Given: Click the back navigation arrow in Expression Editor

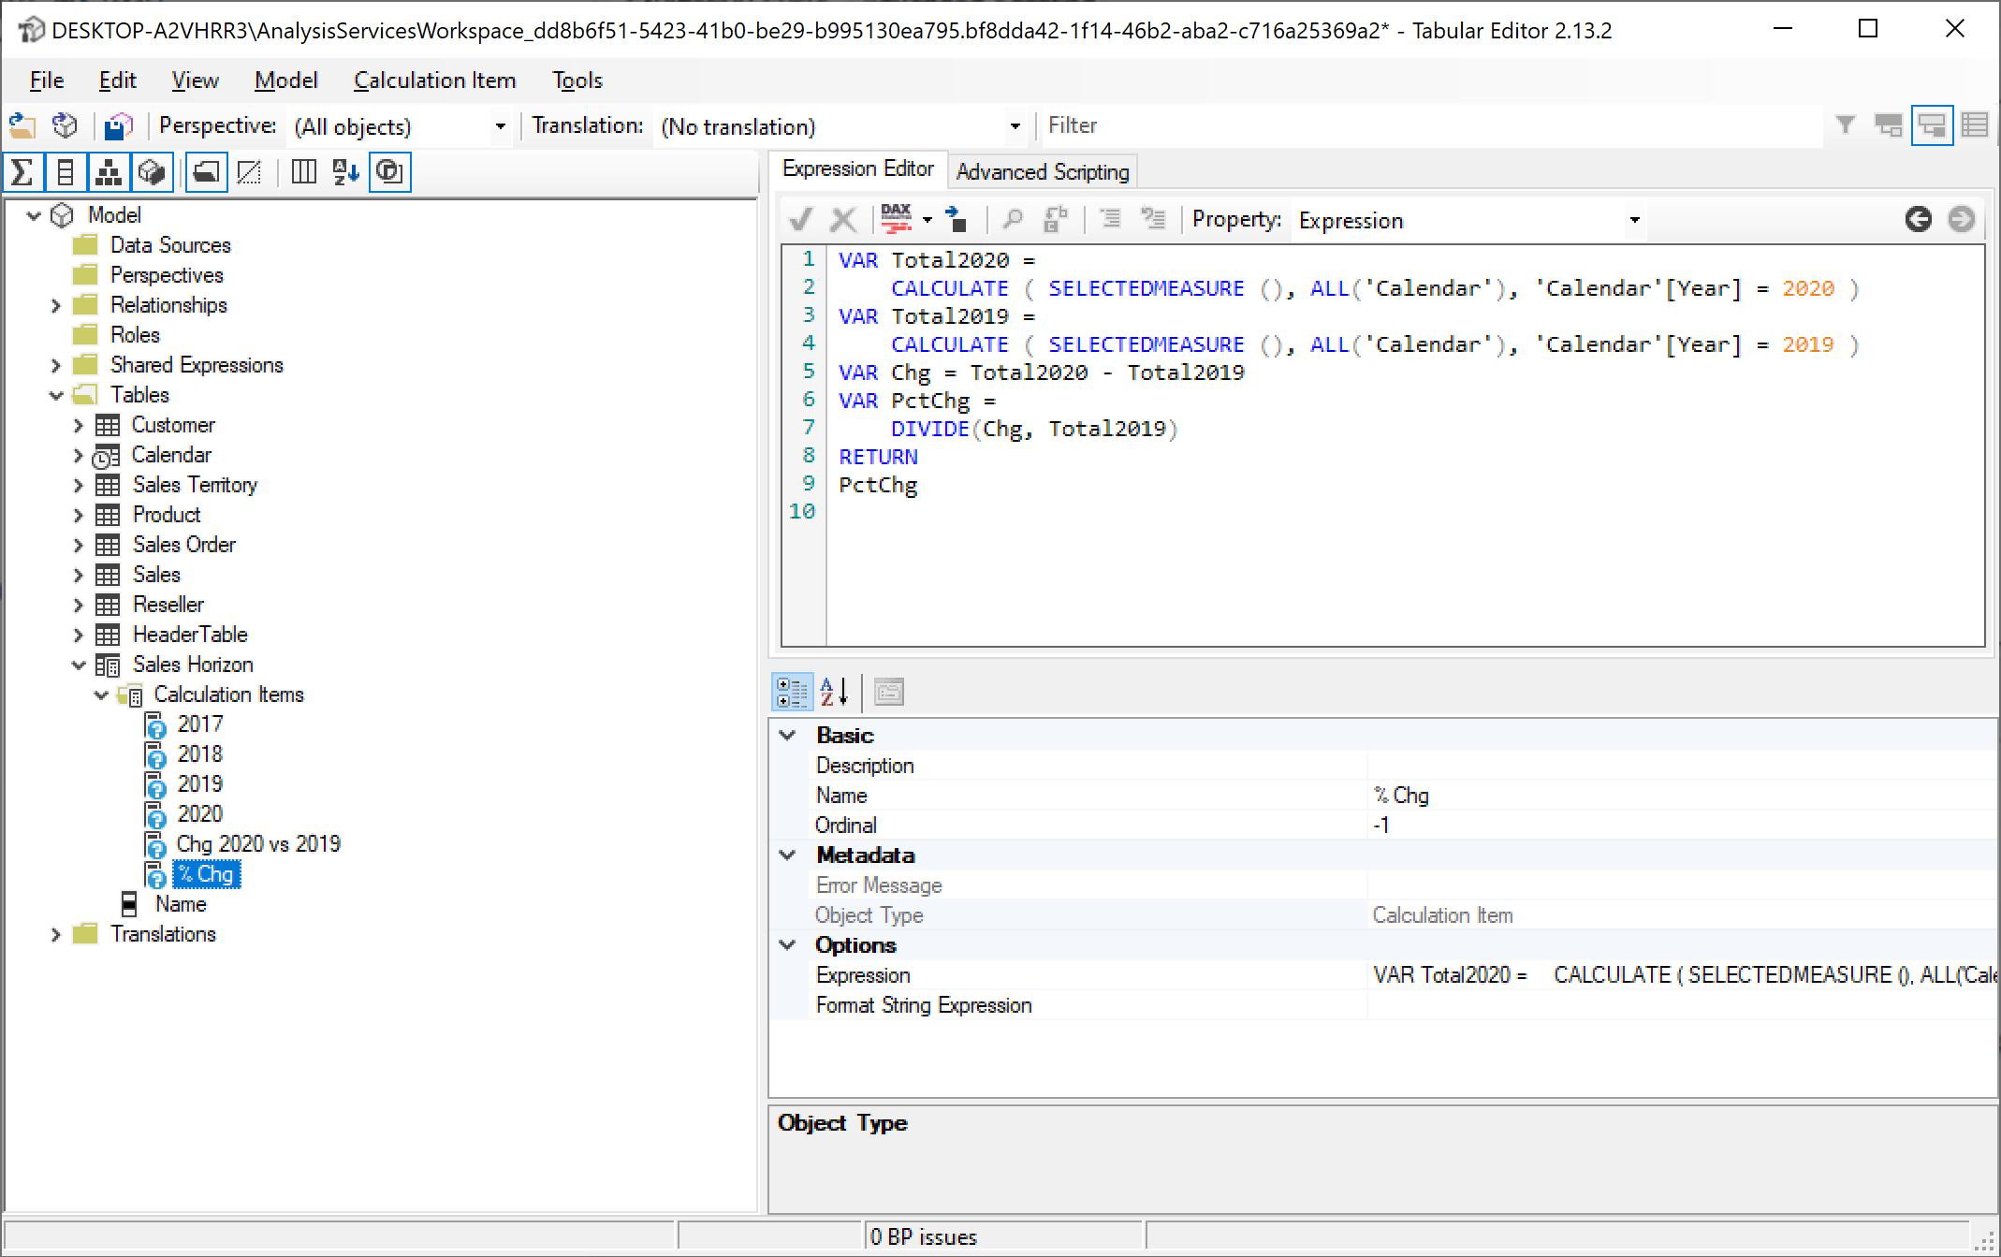Looking at the screenshot, I should tap(1918, 219).
